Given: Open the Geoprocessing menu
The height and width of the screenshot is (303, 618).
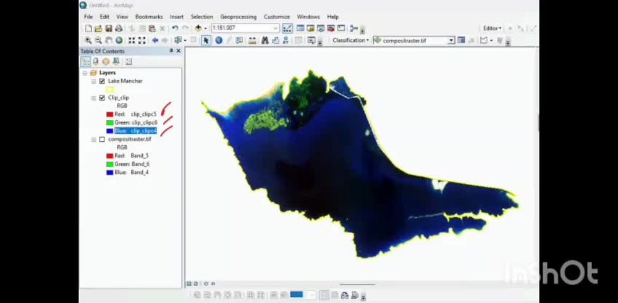Looking at the screenshot, I should 239,17.
